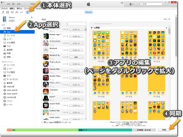Select 情報 in the sidebar
The image size is (183, 137).
tap(17, 57)
